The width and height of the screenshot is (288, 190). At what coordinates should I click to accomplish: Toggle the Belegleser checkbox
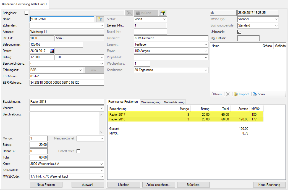coord(27,13)
